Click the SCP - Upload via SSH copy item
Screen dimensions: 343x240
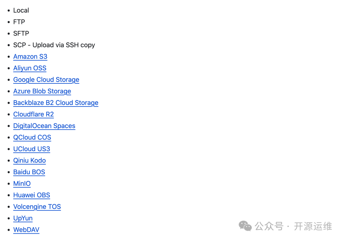(54, 45)
